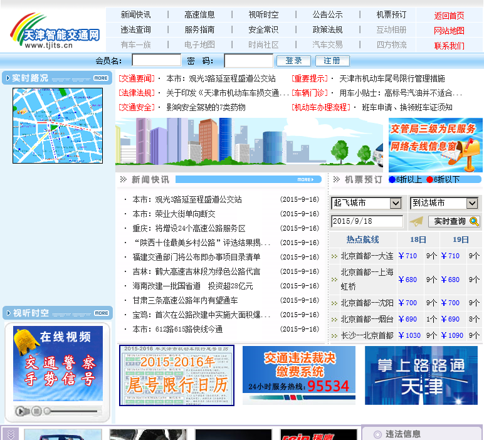Open 机票预订 navigation item
This screenshot has width=484, height=440.
tap(391, 14)
